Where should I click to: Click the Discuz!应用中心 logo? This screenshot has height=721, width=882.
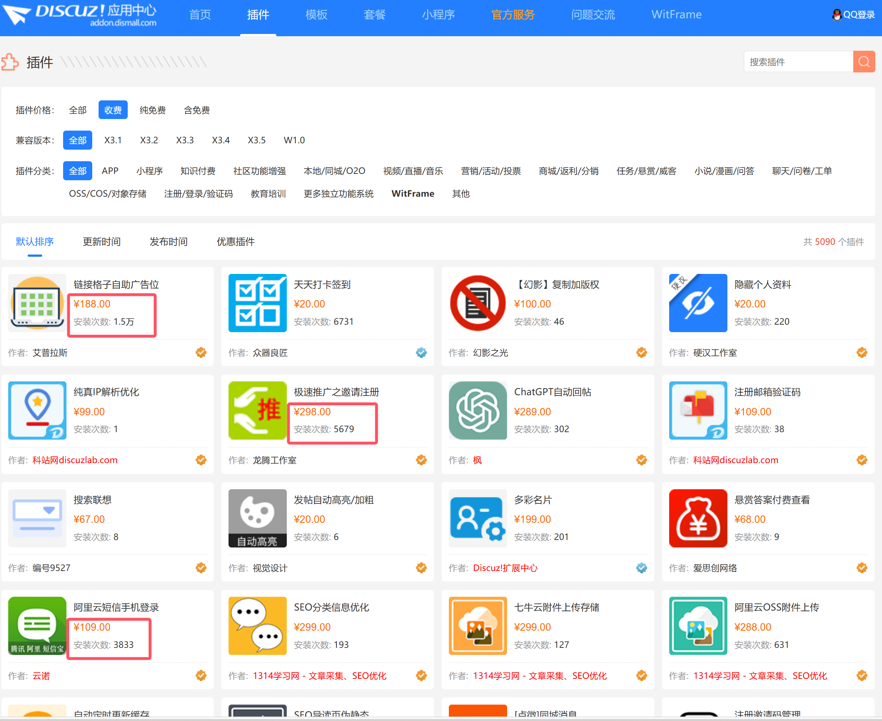point(81,16)
